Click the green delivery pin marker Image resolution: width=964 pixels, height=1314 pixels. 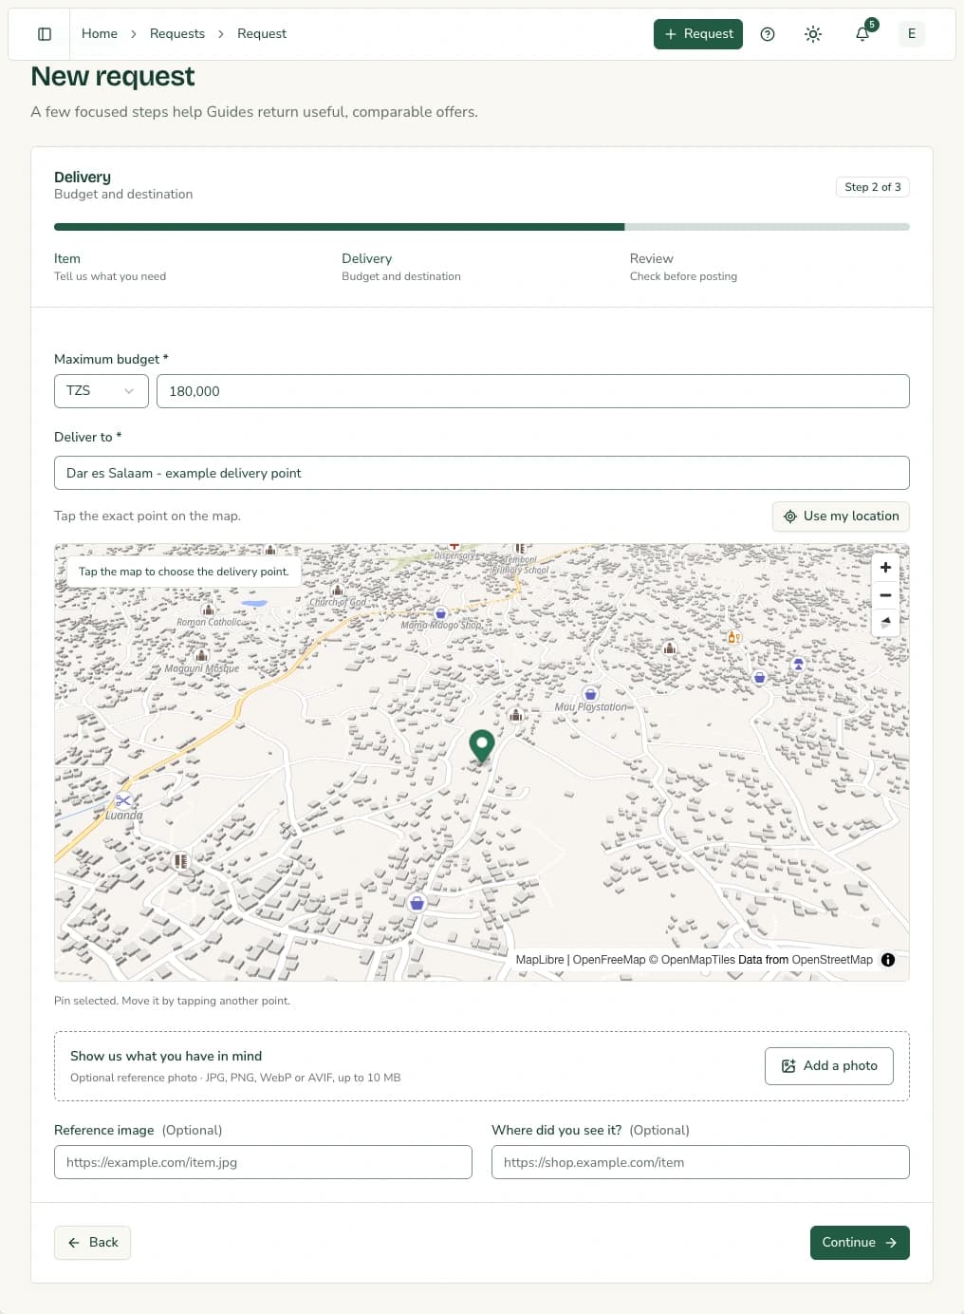click(x=482, y=747)
